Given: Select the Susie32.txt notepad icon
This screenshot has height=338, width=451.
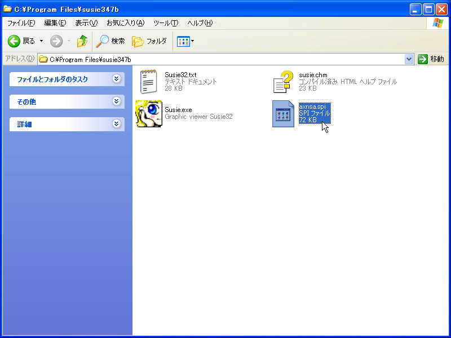Looking at the screenshot, I should 148,82.
